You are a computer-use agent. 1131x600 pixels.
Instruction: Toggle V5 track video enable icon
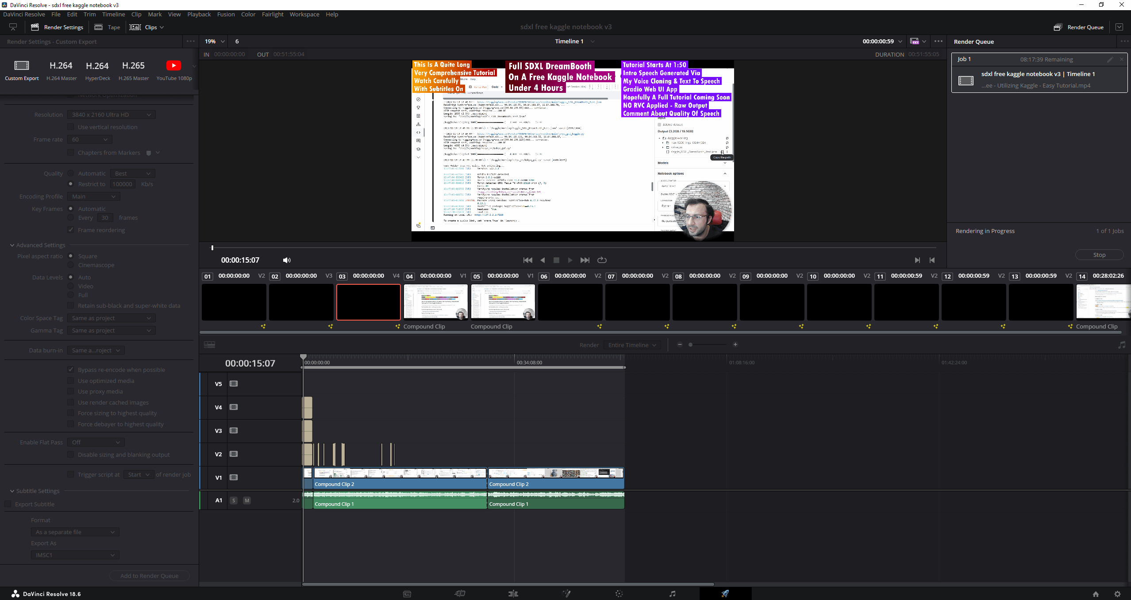(234, 384)
